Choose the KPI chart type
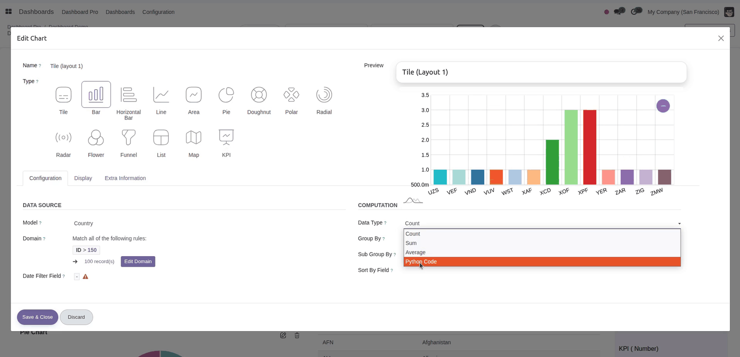This screenshot has height=357, width=740. click(x=226, y=137)
